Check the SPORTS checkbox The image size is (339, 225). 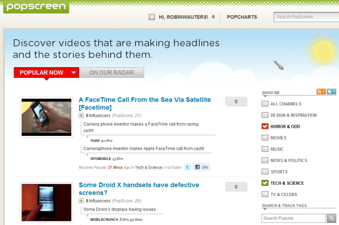coord(265,172)
